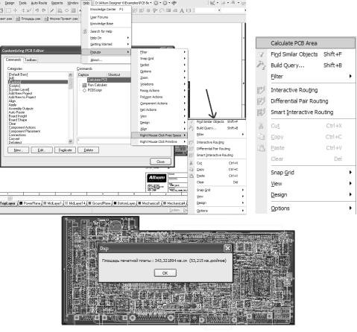Viewport: 357px width, 332px height.
Task: Click the PowerPlane layer color square
Action: coord(21,203)
